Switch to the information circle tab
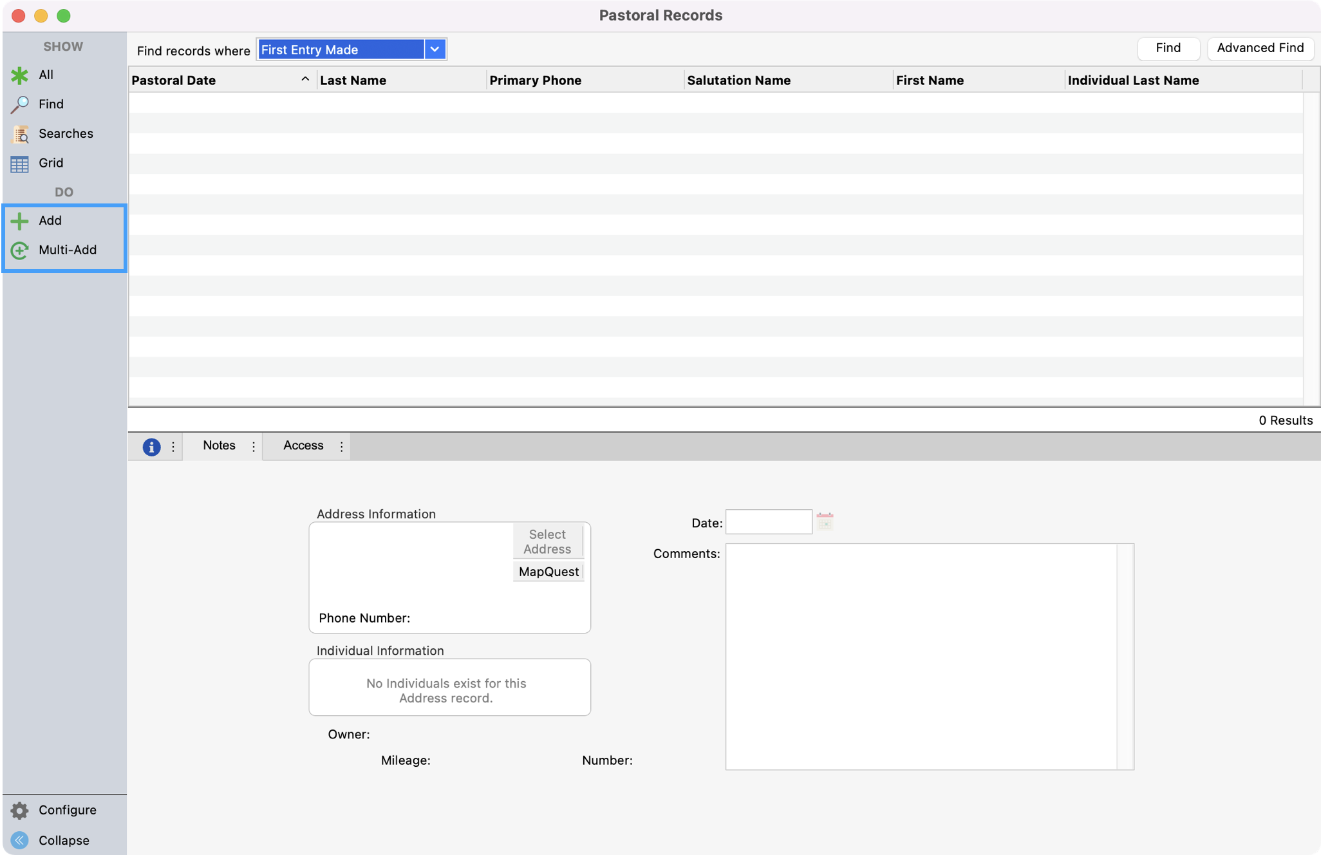 click(152, 446)
